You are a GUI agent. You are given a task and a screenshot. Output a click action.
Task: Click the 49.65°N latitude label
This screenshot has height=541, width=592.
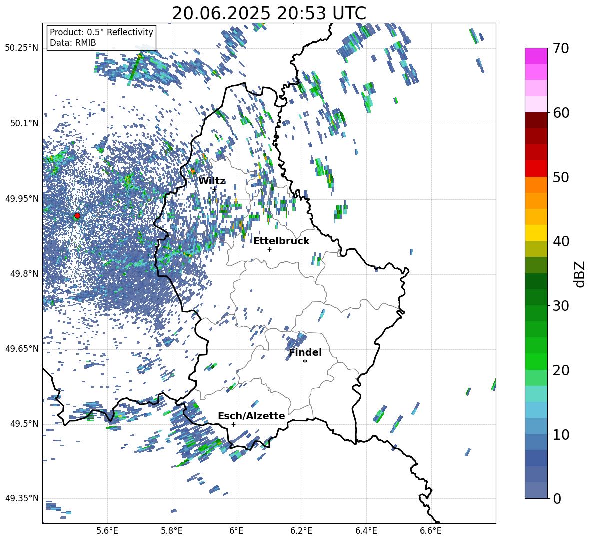tap(22, 349)
